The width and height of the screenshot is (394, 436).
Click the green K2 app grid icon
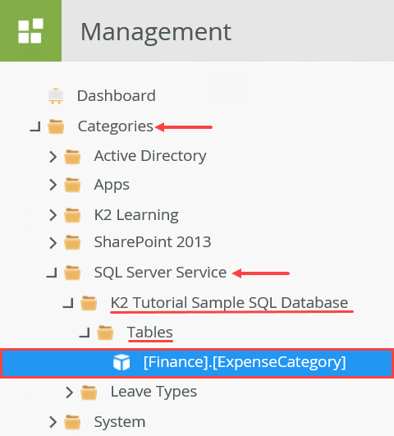coord(30,30)
